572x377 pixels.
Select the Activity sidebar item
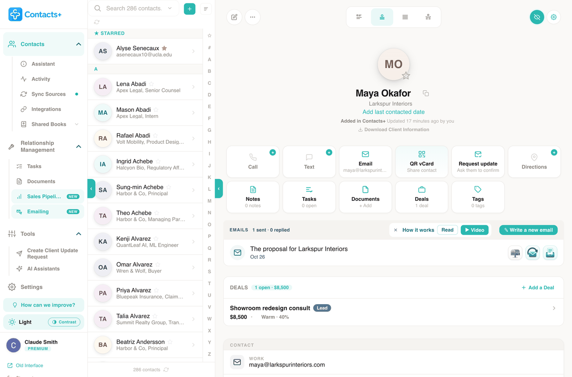tap(41, 79)
